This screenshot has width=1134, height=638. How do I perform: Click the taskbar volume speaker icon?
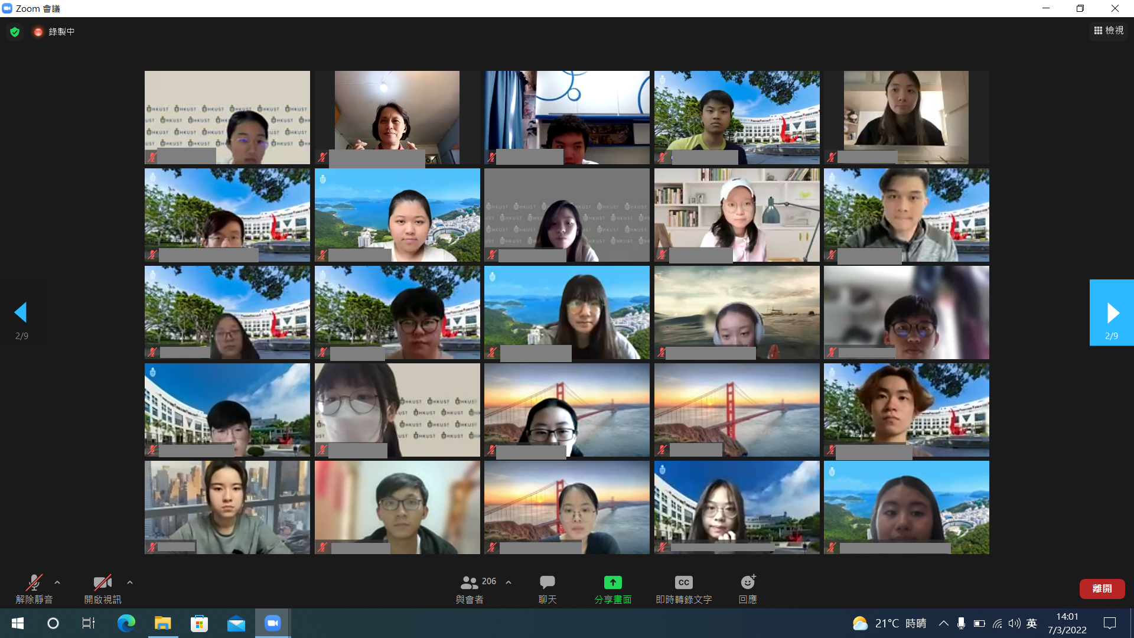tap(1014, 623)
